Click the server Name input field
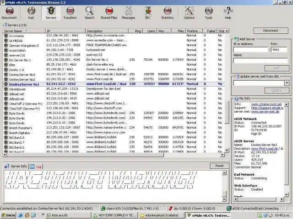The height and width of the screenshot is (219, 293). coord(260,61)
